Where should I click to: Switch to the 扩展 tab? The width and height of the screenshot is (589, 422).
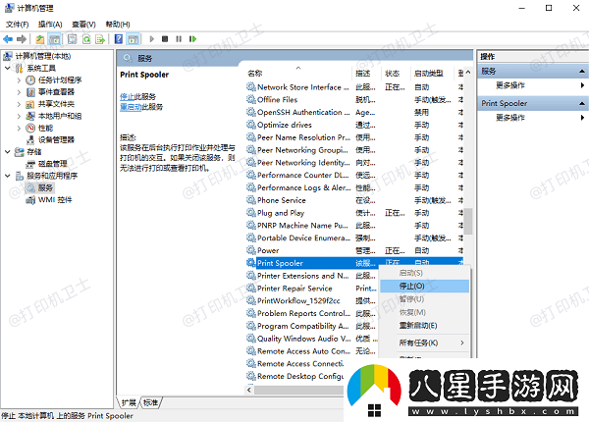(129, 402)
